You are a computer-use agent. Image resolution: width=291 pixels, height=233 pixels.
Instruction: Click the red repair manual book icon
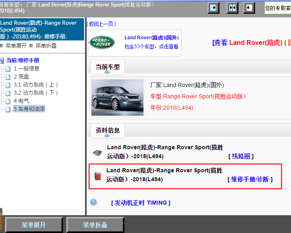[x=98, y=176]
